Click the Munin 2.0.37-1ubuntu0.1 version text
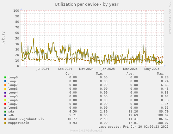Viewport: 173px width, 134px height. tap(86, 131)
